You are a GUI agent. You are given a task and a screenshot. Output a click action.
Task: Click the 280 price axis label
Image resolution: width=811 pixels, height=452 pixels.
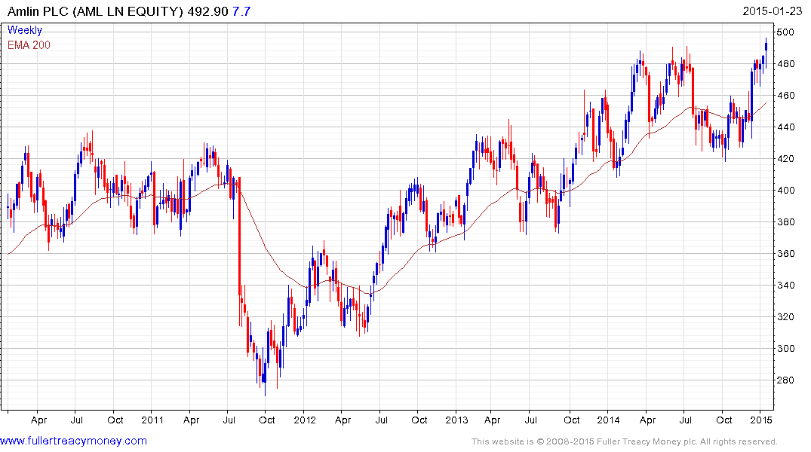tap(785, 380)
